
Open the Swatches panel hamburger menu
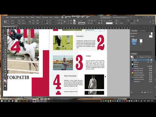[x=152, y=54]
